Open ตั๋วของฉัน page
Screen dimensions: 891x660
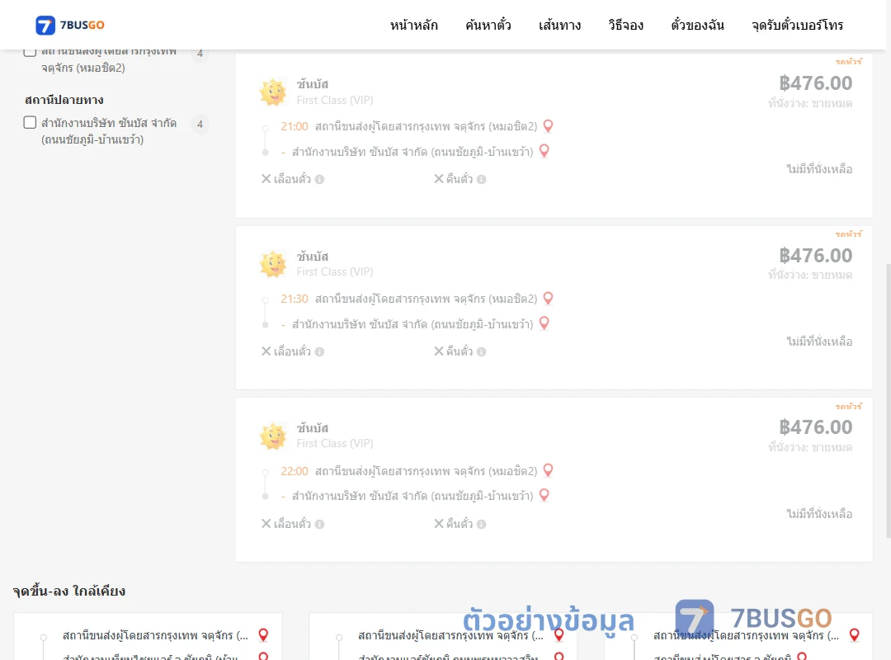(697, 25)
